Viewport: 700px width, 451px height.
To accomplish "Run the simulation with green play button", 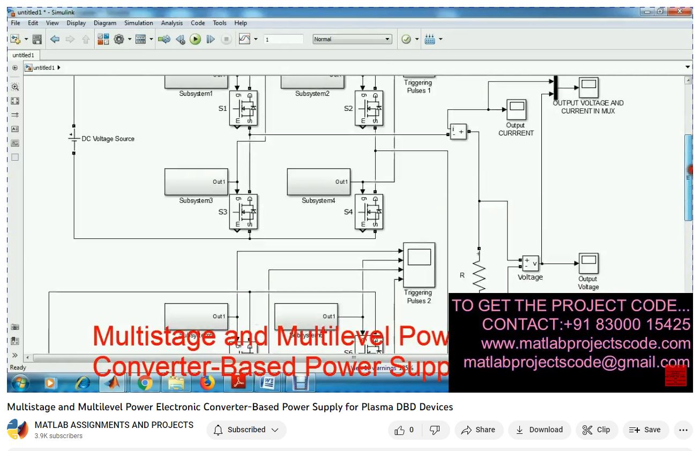I will coord(195,39).
